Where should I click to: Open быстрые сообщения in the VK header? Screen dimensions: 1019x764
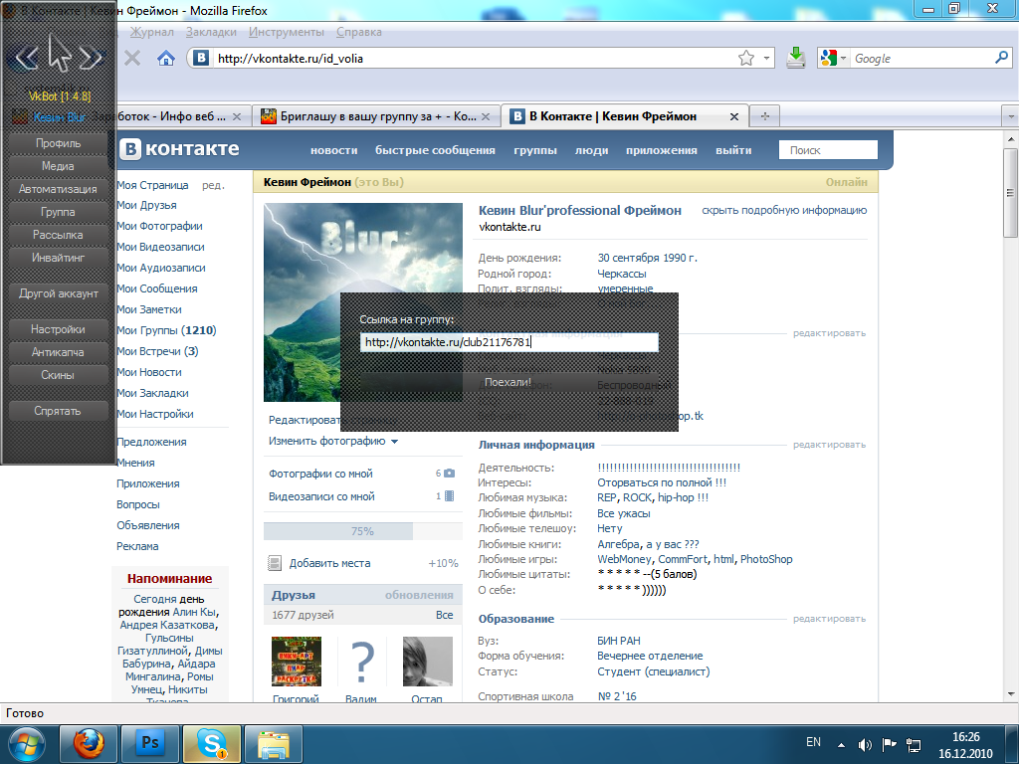pyautogui.click(x=435, y=150)
